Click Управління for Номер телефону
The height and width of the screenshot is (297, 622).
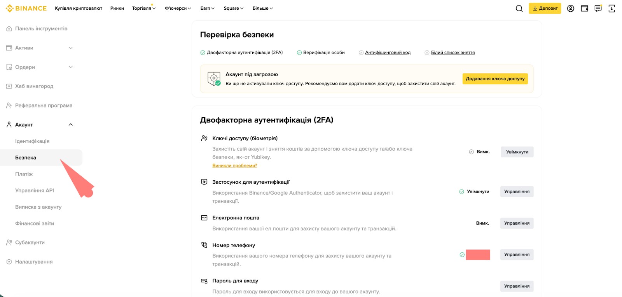point(517,255)
